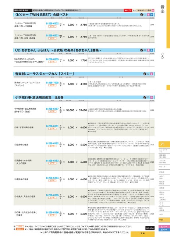
Task: Click the pink icon beside 1学年あたり1程度
Action: click(153, 10)
